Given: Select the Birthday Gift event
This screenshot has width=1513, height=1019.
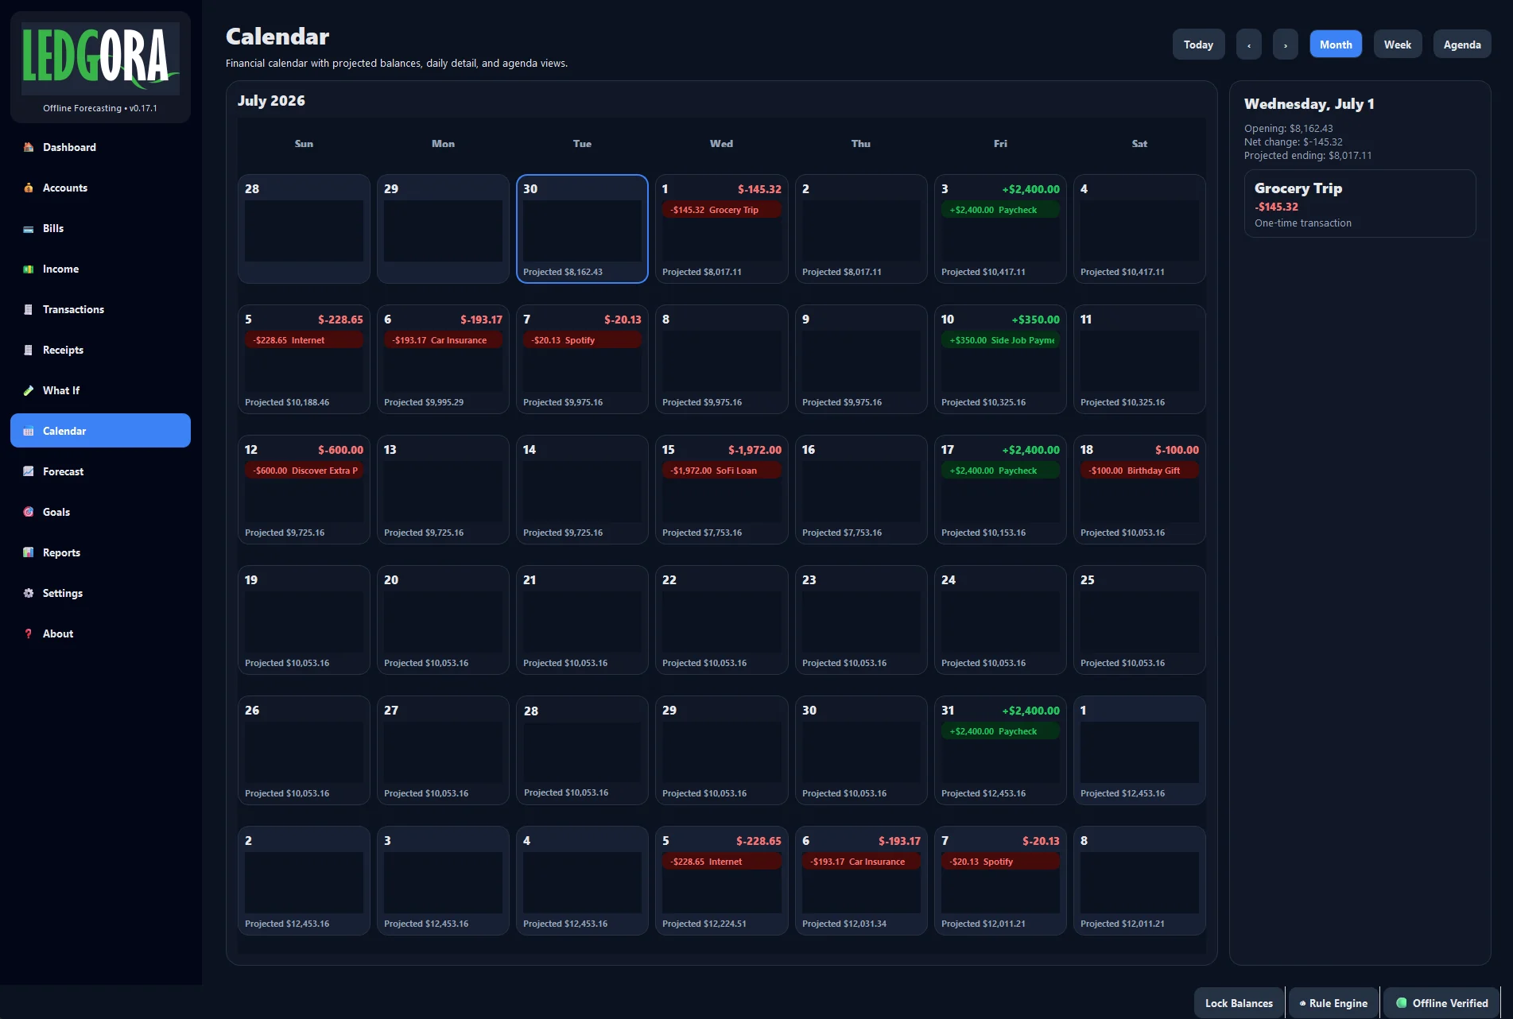Looking at the screenshot, I should (x=1139, y=471).
